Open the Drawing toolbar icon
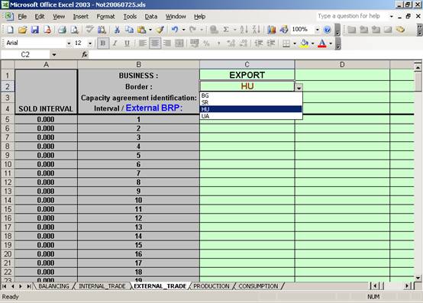 pyautogui.click(x=284, y=29)
